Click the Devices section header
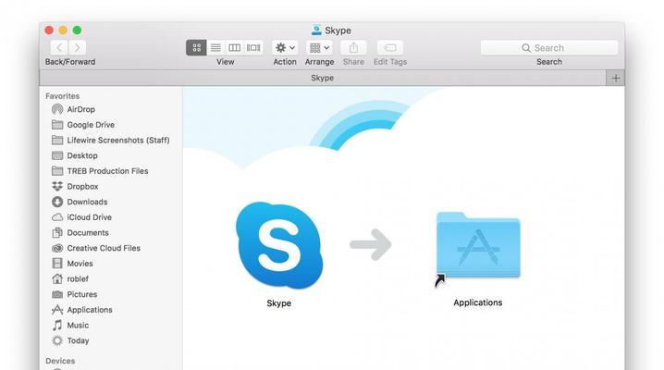664x370 pixels. pyautogui.click(x=60, y=361)
